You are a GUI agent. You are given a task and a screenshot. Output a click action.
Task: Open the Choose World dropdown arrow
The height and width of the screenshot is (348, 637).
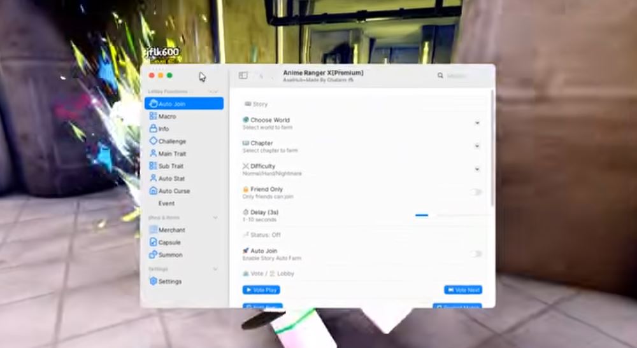[x=477, y=123]
